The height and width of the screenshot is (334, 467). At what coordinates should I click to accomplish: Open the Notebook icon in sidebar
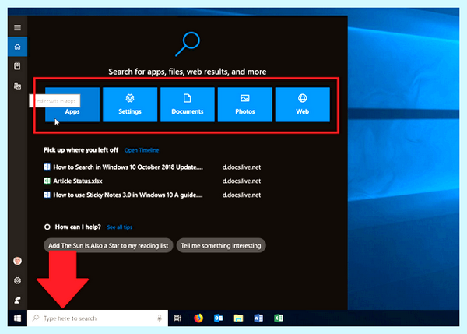pyautogui.click(x=17, y=66)
